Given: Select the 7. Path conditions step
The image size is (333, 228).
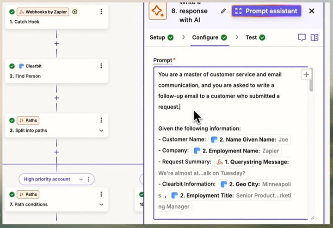Looking at the screenshot, I should 56,199.
